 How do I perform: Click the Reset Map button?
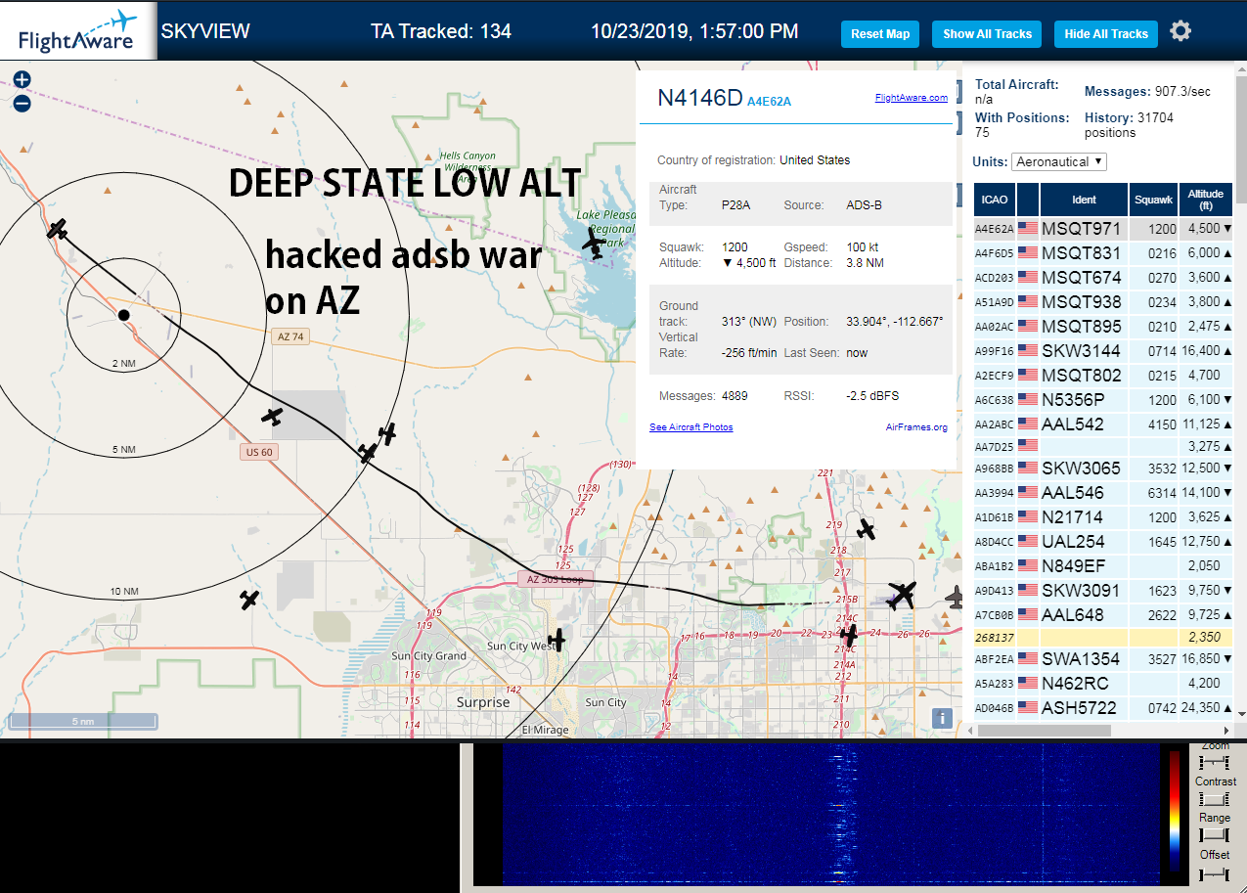(x=880, y=33)
